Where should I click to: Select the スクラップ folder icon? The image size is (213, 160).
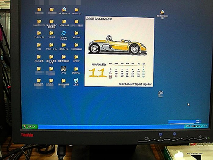point(76,59)
